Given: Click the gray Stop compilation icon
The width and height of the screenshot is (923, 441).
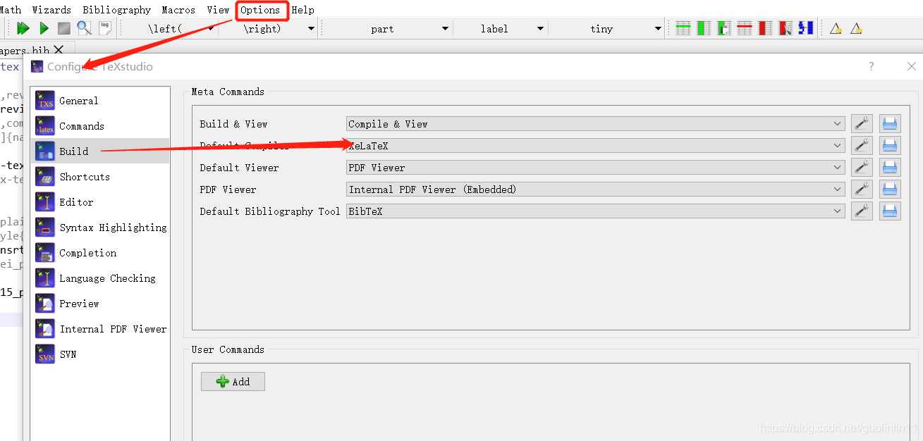Looking at the screenshot, I should pos(64,28).
